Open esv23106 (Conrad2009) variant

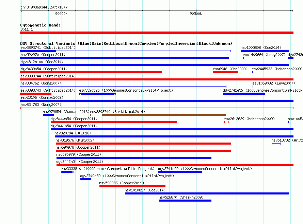42,97
